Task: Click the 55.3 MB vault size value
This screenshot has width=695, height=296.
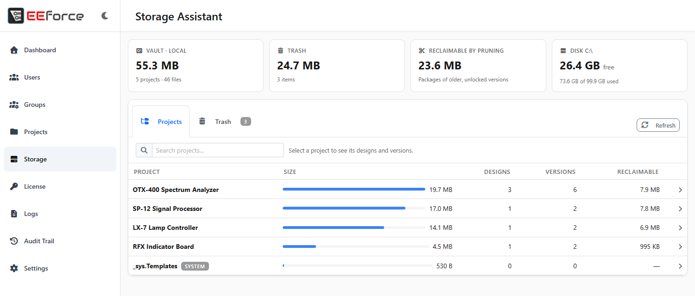Action: (158, 66)
